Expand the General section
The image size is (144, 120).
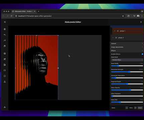point(127,43)
